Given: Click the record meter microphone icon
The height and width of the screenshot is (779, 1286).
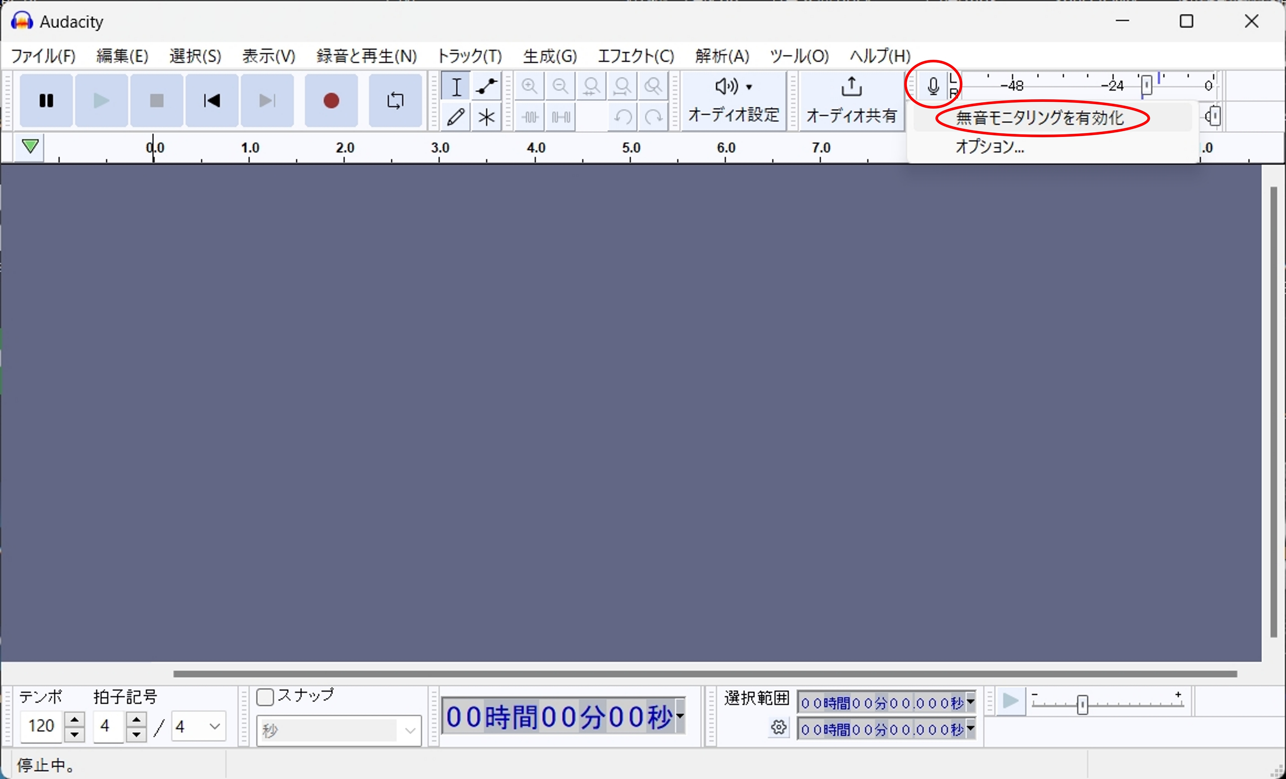Looking at the screenshot, I should point(933,86).
